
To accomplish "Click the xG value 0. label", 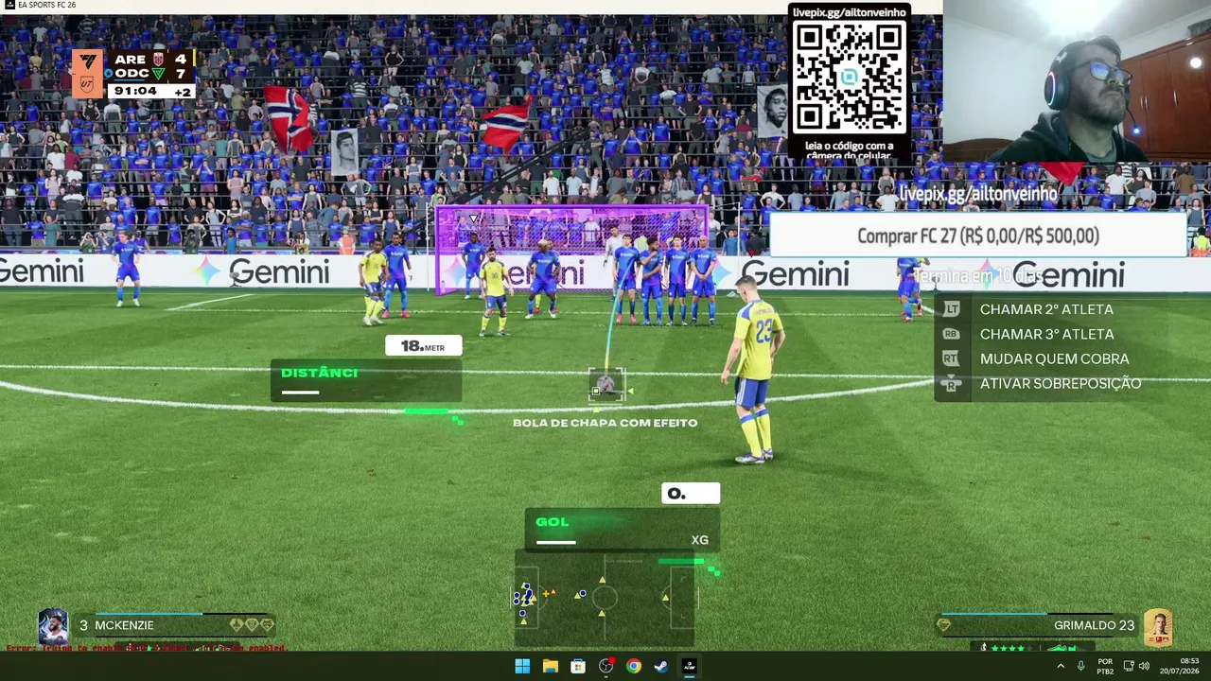I will pos(691,493).
